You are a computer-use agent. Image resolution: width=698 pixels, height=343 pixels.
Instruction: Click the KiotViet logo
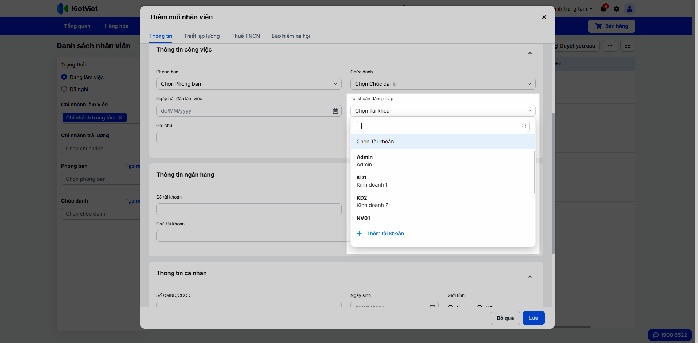pos(77,9)
